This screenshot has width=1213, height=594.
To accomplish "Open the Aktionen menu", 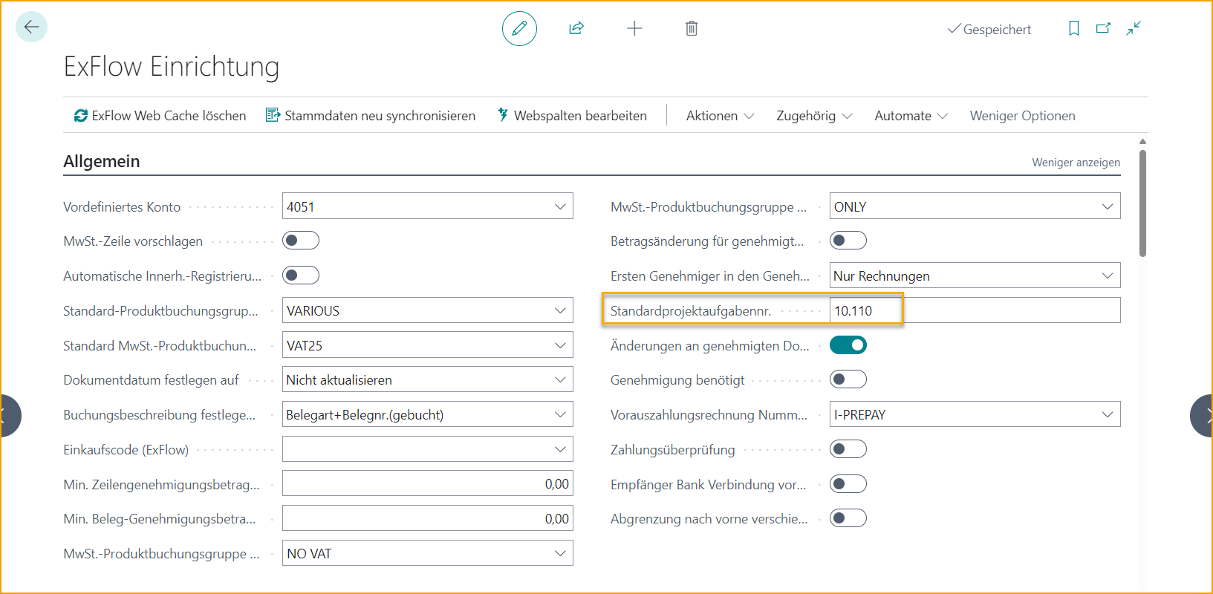I will click(x=720, y=116).
